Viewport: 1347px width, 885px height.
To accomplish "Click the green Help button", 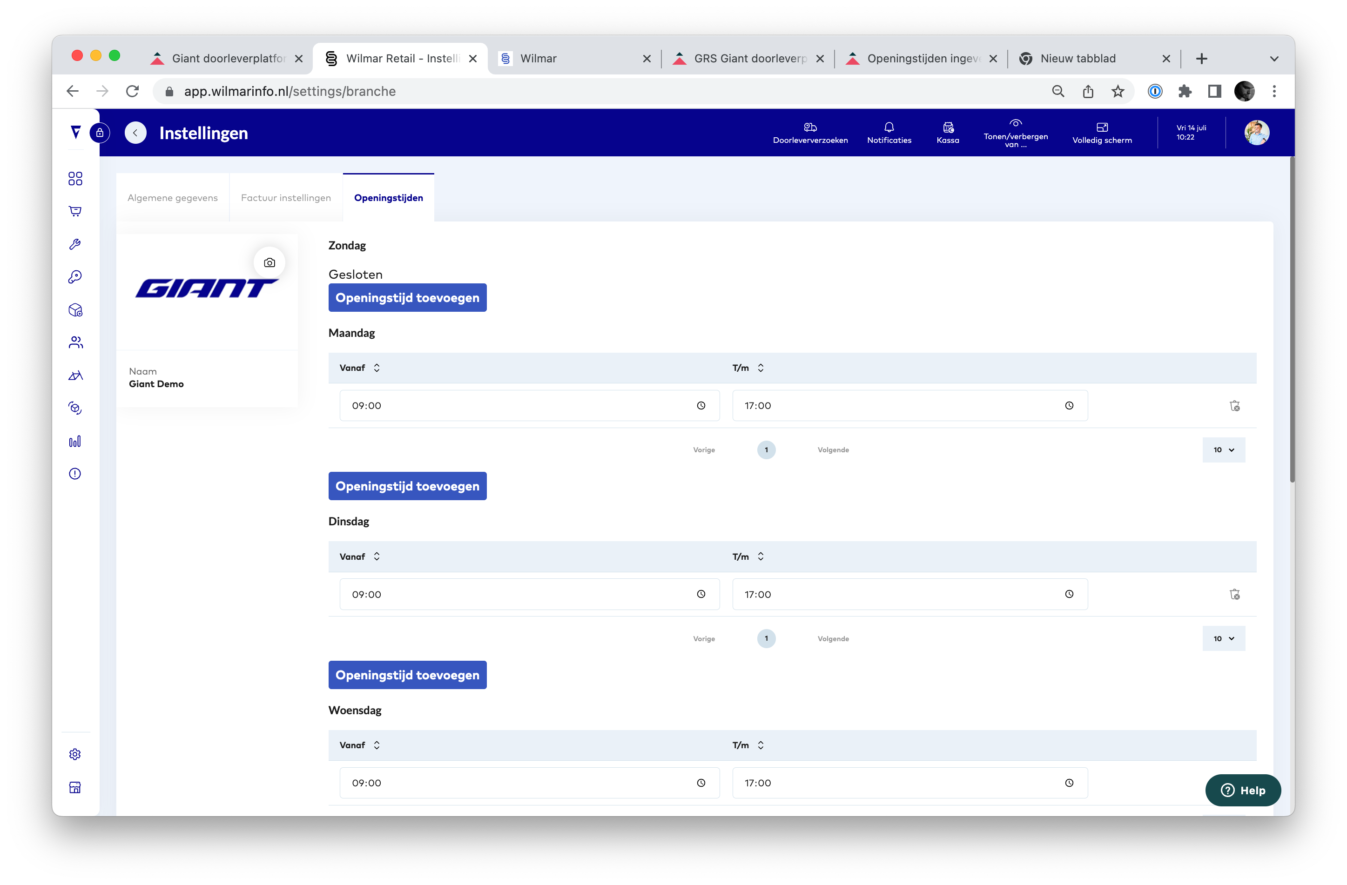I will pyautogui.click(x=1242, y=791).
